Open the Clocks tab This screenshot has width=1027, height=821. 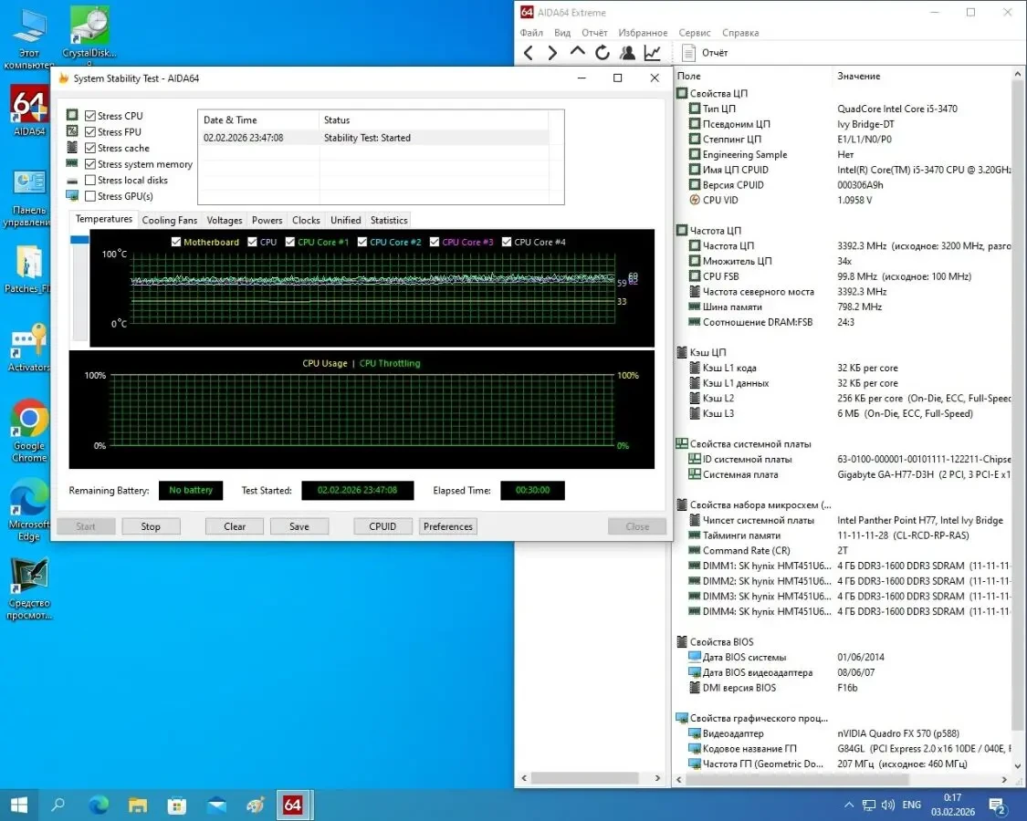[x=306, y=220]
